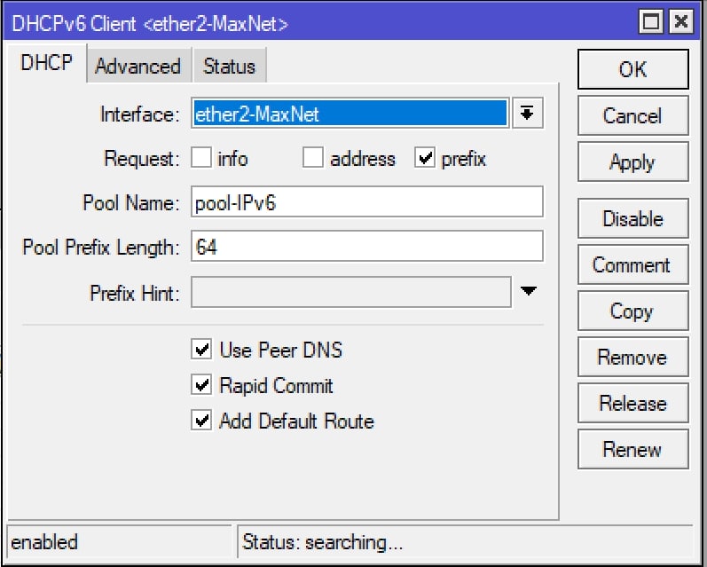Maximize the DHCPv6 Client window
This screenshot has width=707, height=567.
coord(651,21)
